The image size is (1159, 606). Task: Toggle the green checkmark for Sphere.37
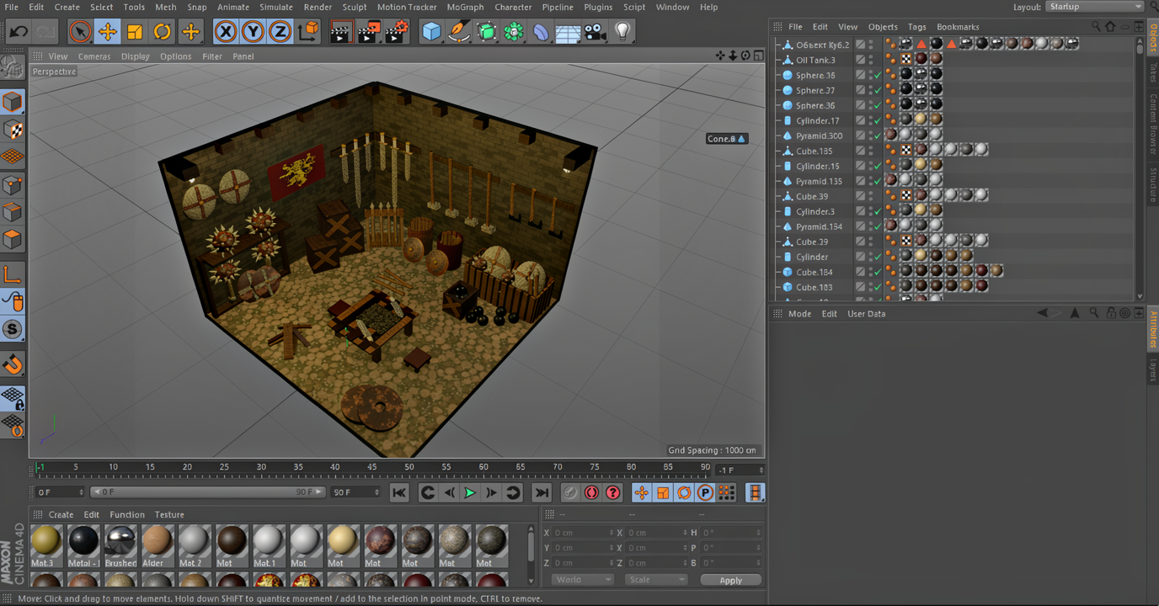pos(878,90)
